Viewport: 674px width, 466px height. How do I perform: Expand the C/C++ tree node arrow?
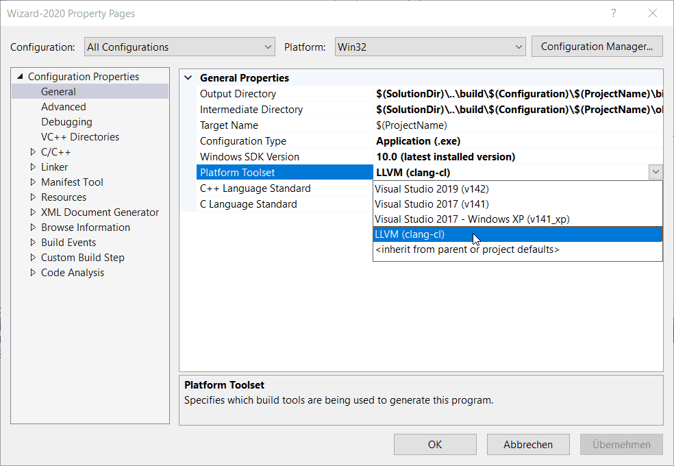(33, 151)
